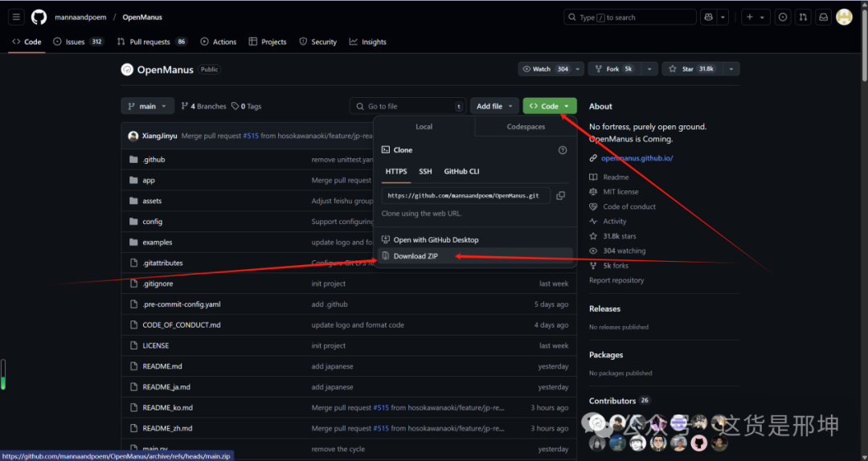Expand the main branch dropdown

click(x=147, y=106)
